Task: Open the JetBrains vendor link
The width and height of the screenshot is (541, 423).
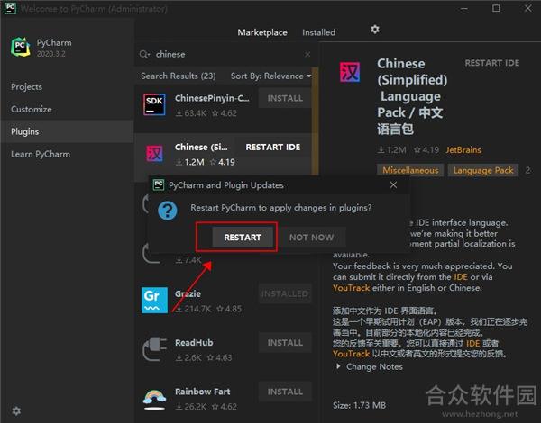Action: coord(463,150)
